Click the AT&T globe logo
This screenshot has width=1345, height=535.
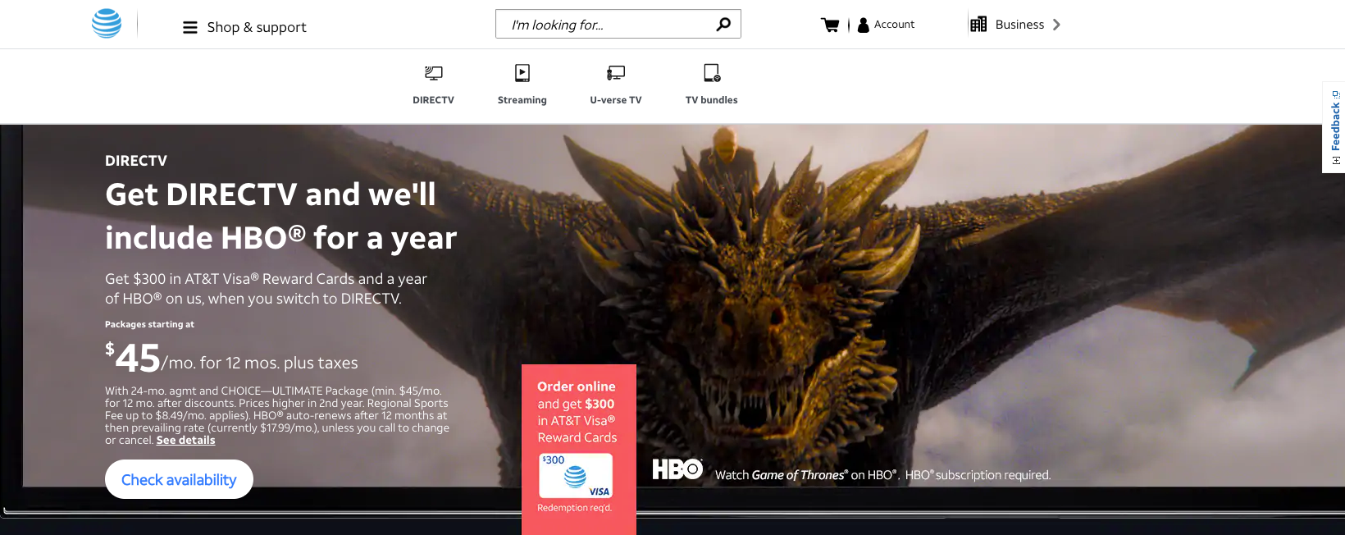click(x=107, y=24)
